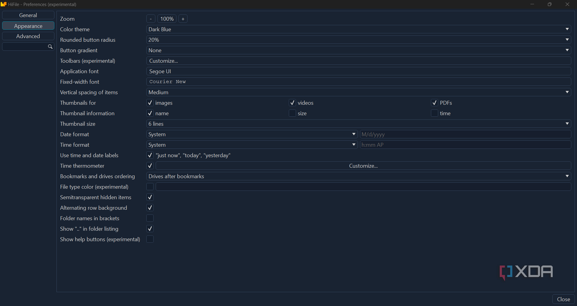Open the Advanced preferences tab
577x306 pixels.
[28, 36]
